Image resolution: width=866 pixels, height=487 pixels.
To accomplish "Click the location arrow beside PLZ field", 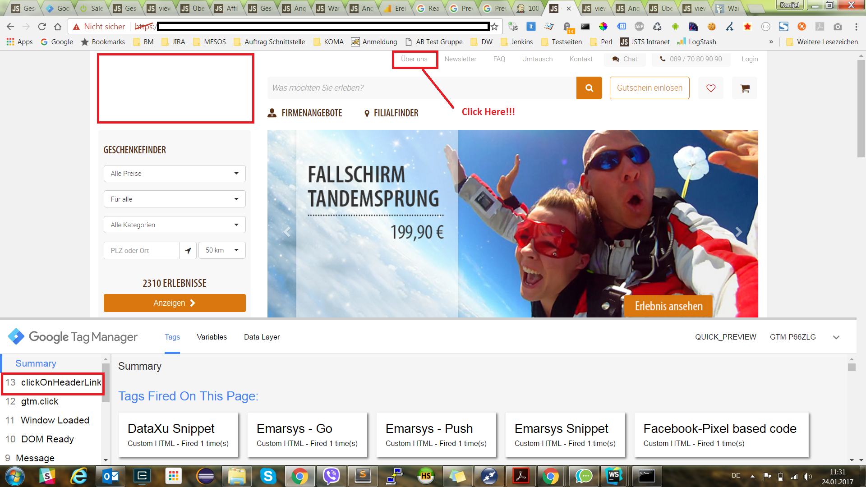I will [188, 250].
